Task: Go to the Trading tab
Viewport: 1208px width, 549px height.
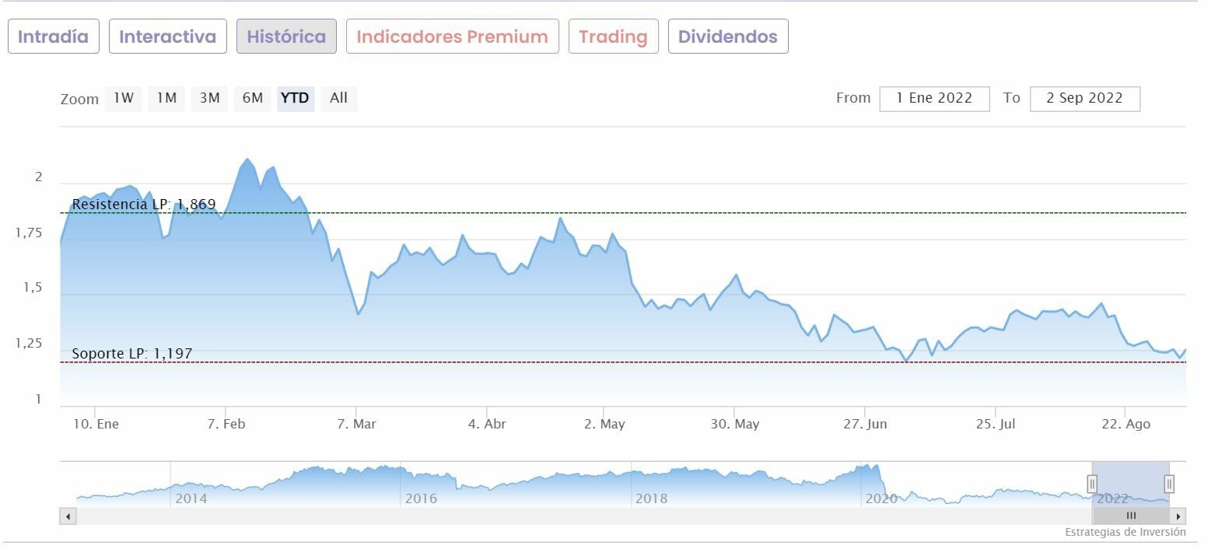Action: tap(613, 37)
